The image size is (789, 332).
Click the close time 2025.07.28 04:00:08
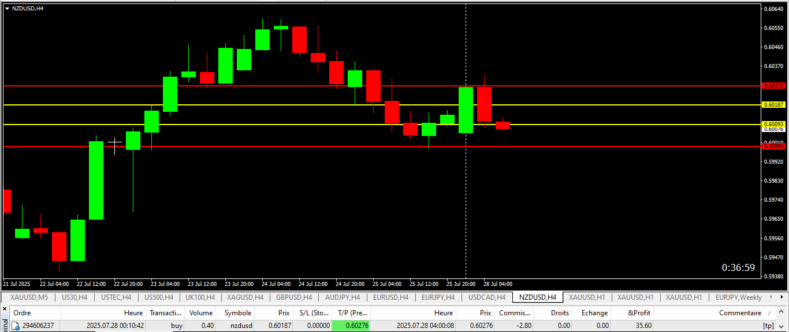(425, 326)
